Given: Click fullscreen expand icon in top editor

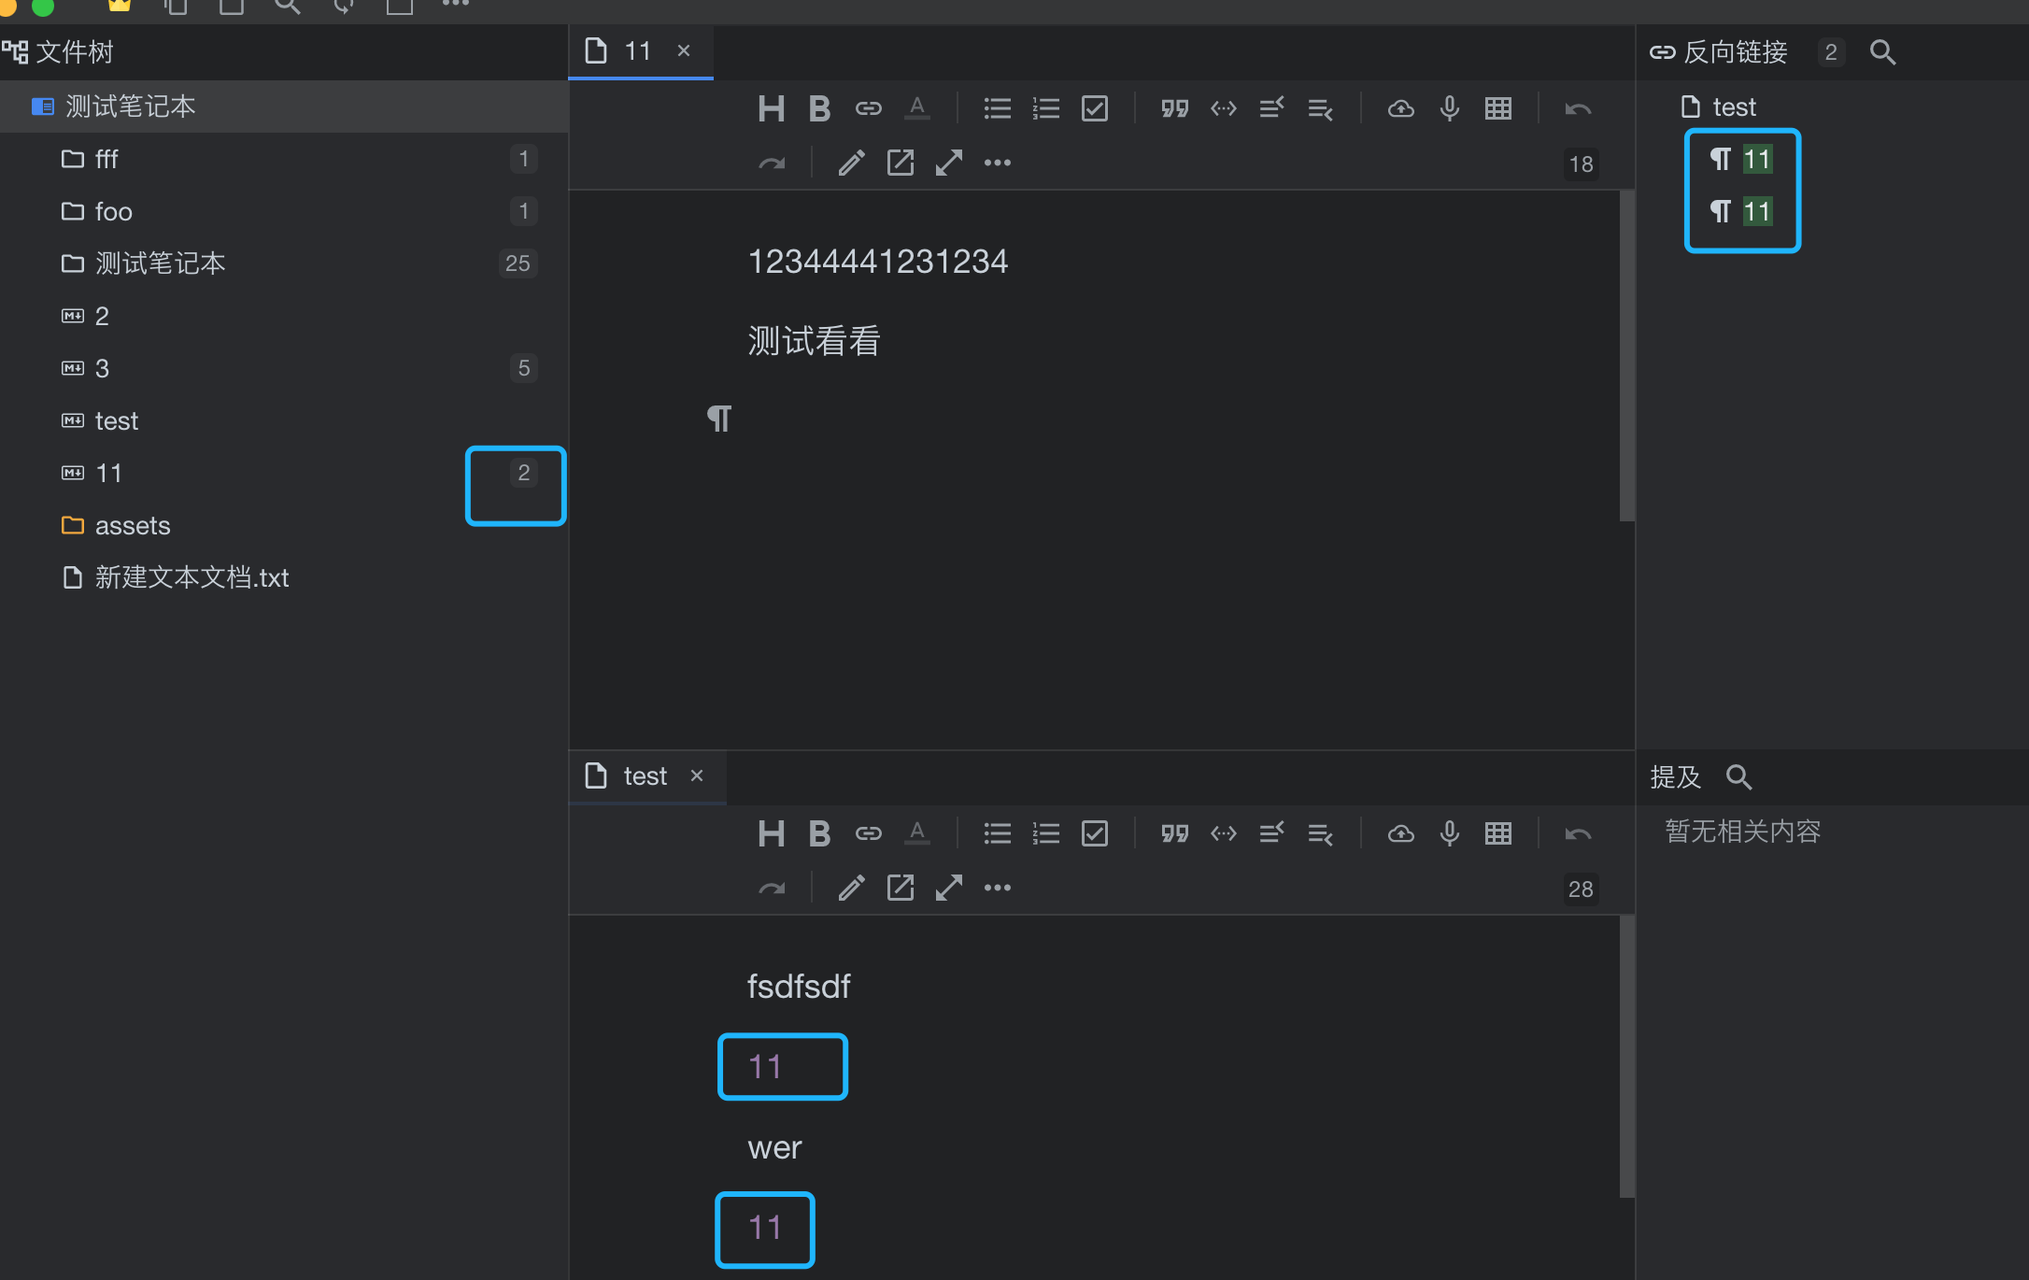Looking at the screenshot, I should tap(948, 163).
